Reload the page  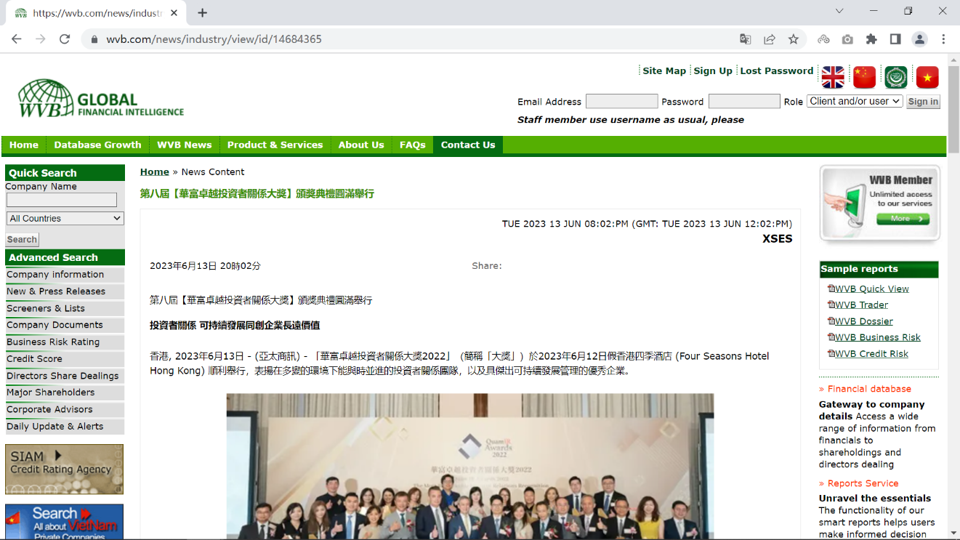65,39
